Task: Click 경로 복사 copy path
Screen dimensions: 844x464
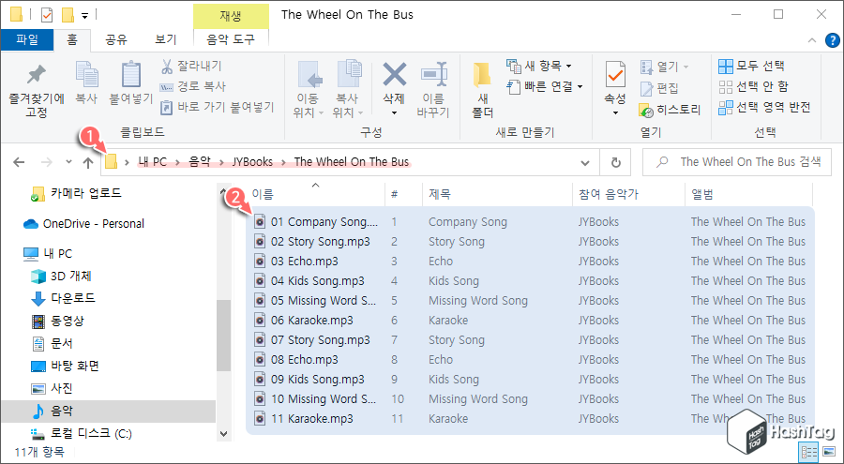Action: [192, 86]
